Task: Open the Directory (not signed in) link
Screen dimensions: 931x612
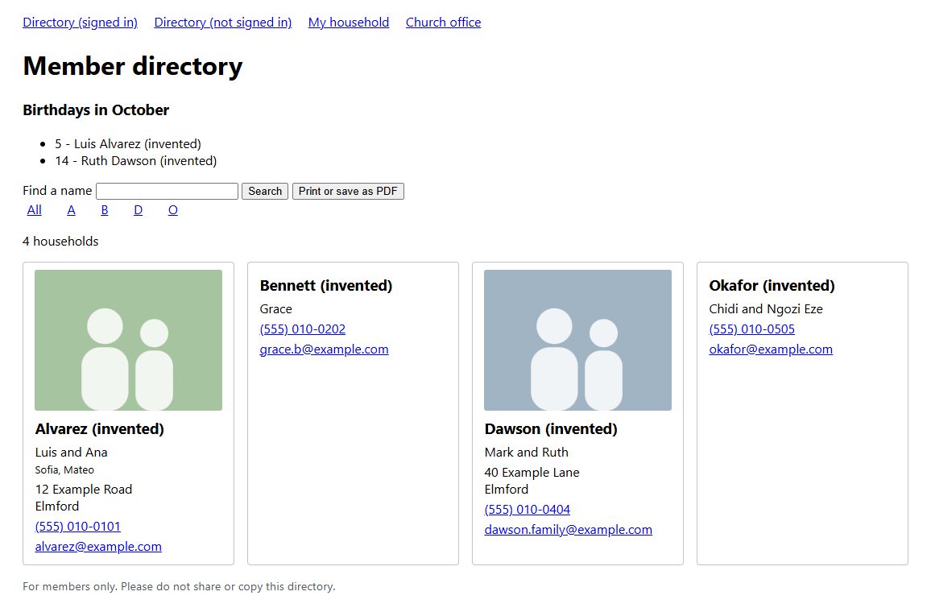Action: (222, 23)
